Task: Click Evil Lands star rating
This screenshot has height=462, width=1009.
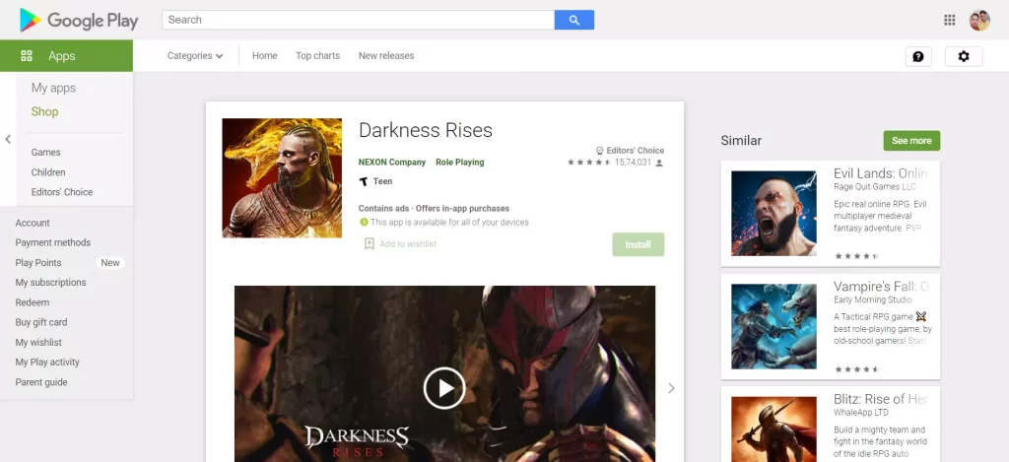Action: click(x=856, y=256)
